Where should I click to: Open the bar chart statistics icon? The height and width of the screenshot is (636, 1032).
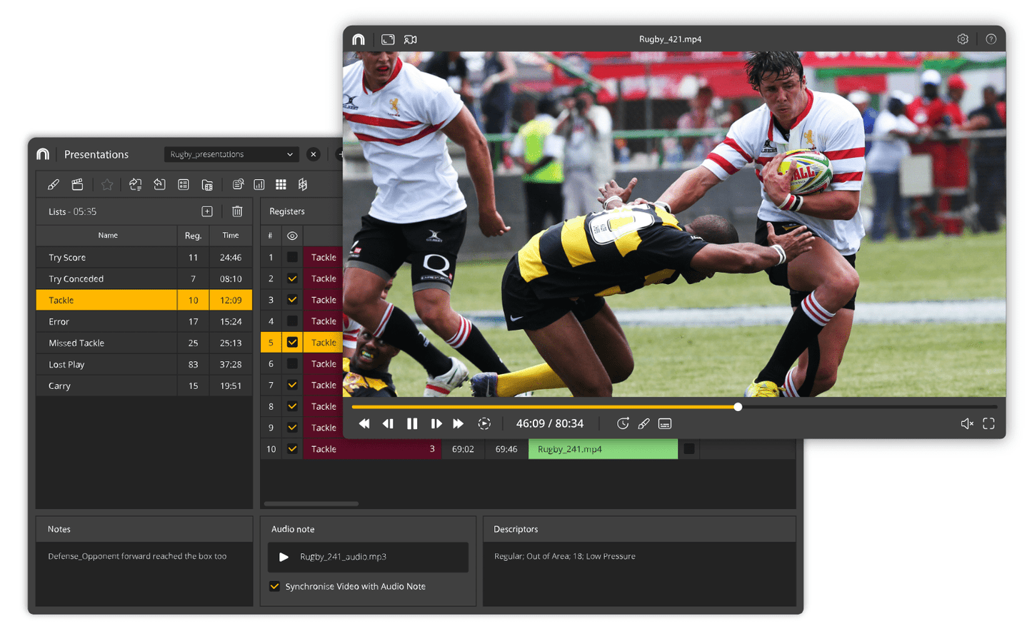click(259, 185)
